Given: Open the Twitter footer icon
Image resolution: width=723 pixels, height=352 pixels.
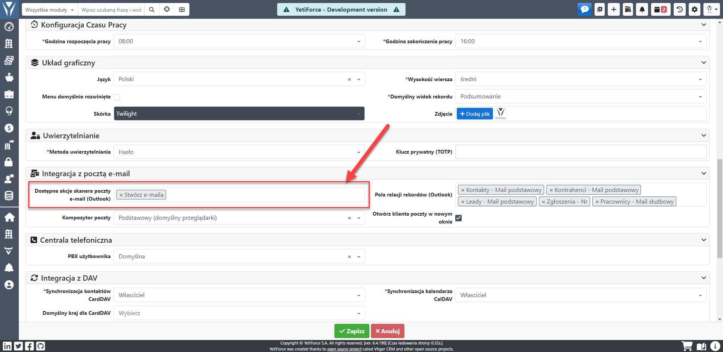Looking at the screenshot, I should [x=18, y=346].
